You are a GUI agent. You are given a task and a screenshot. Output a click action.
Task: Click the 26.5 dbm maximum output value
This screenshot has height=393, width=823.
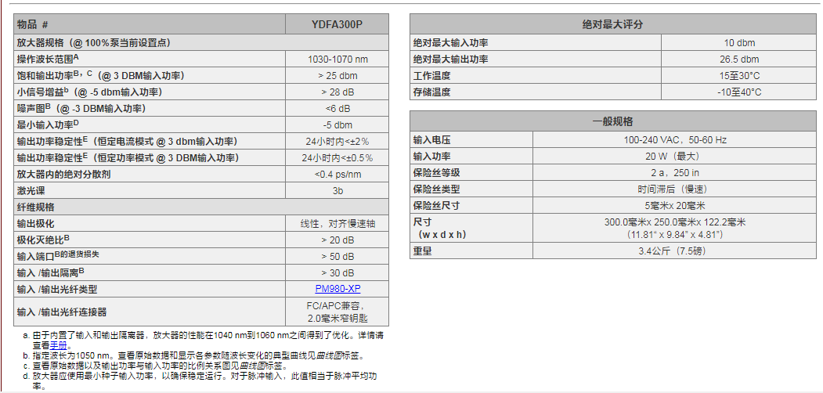pyautogui.click(x=739, y=59)
